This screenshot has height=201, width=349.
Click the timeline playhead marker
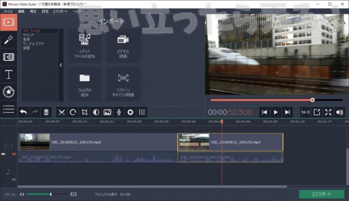pos(222,122)
